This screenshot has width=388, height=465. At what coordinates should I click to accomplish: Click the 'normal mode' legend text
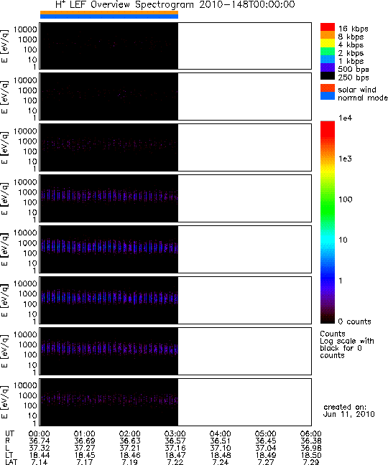pos(363,98)
